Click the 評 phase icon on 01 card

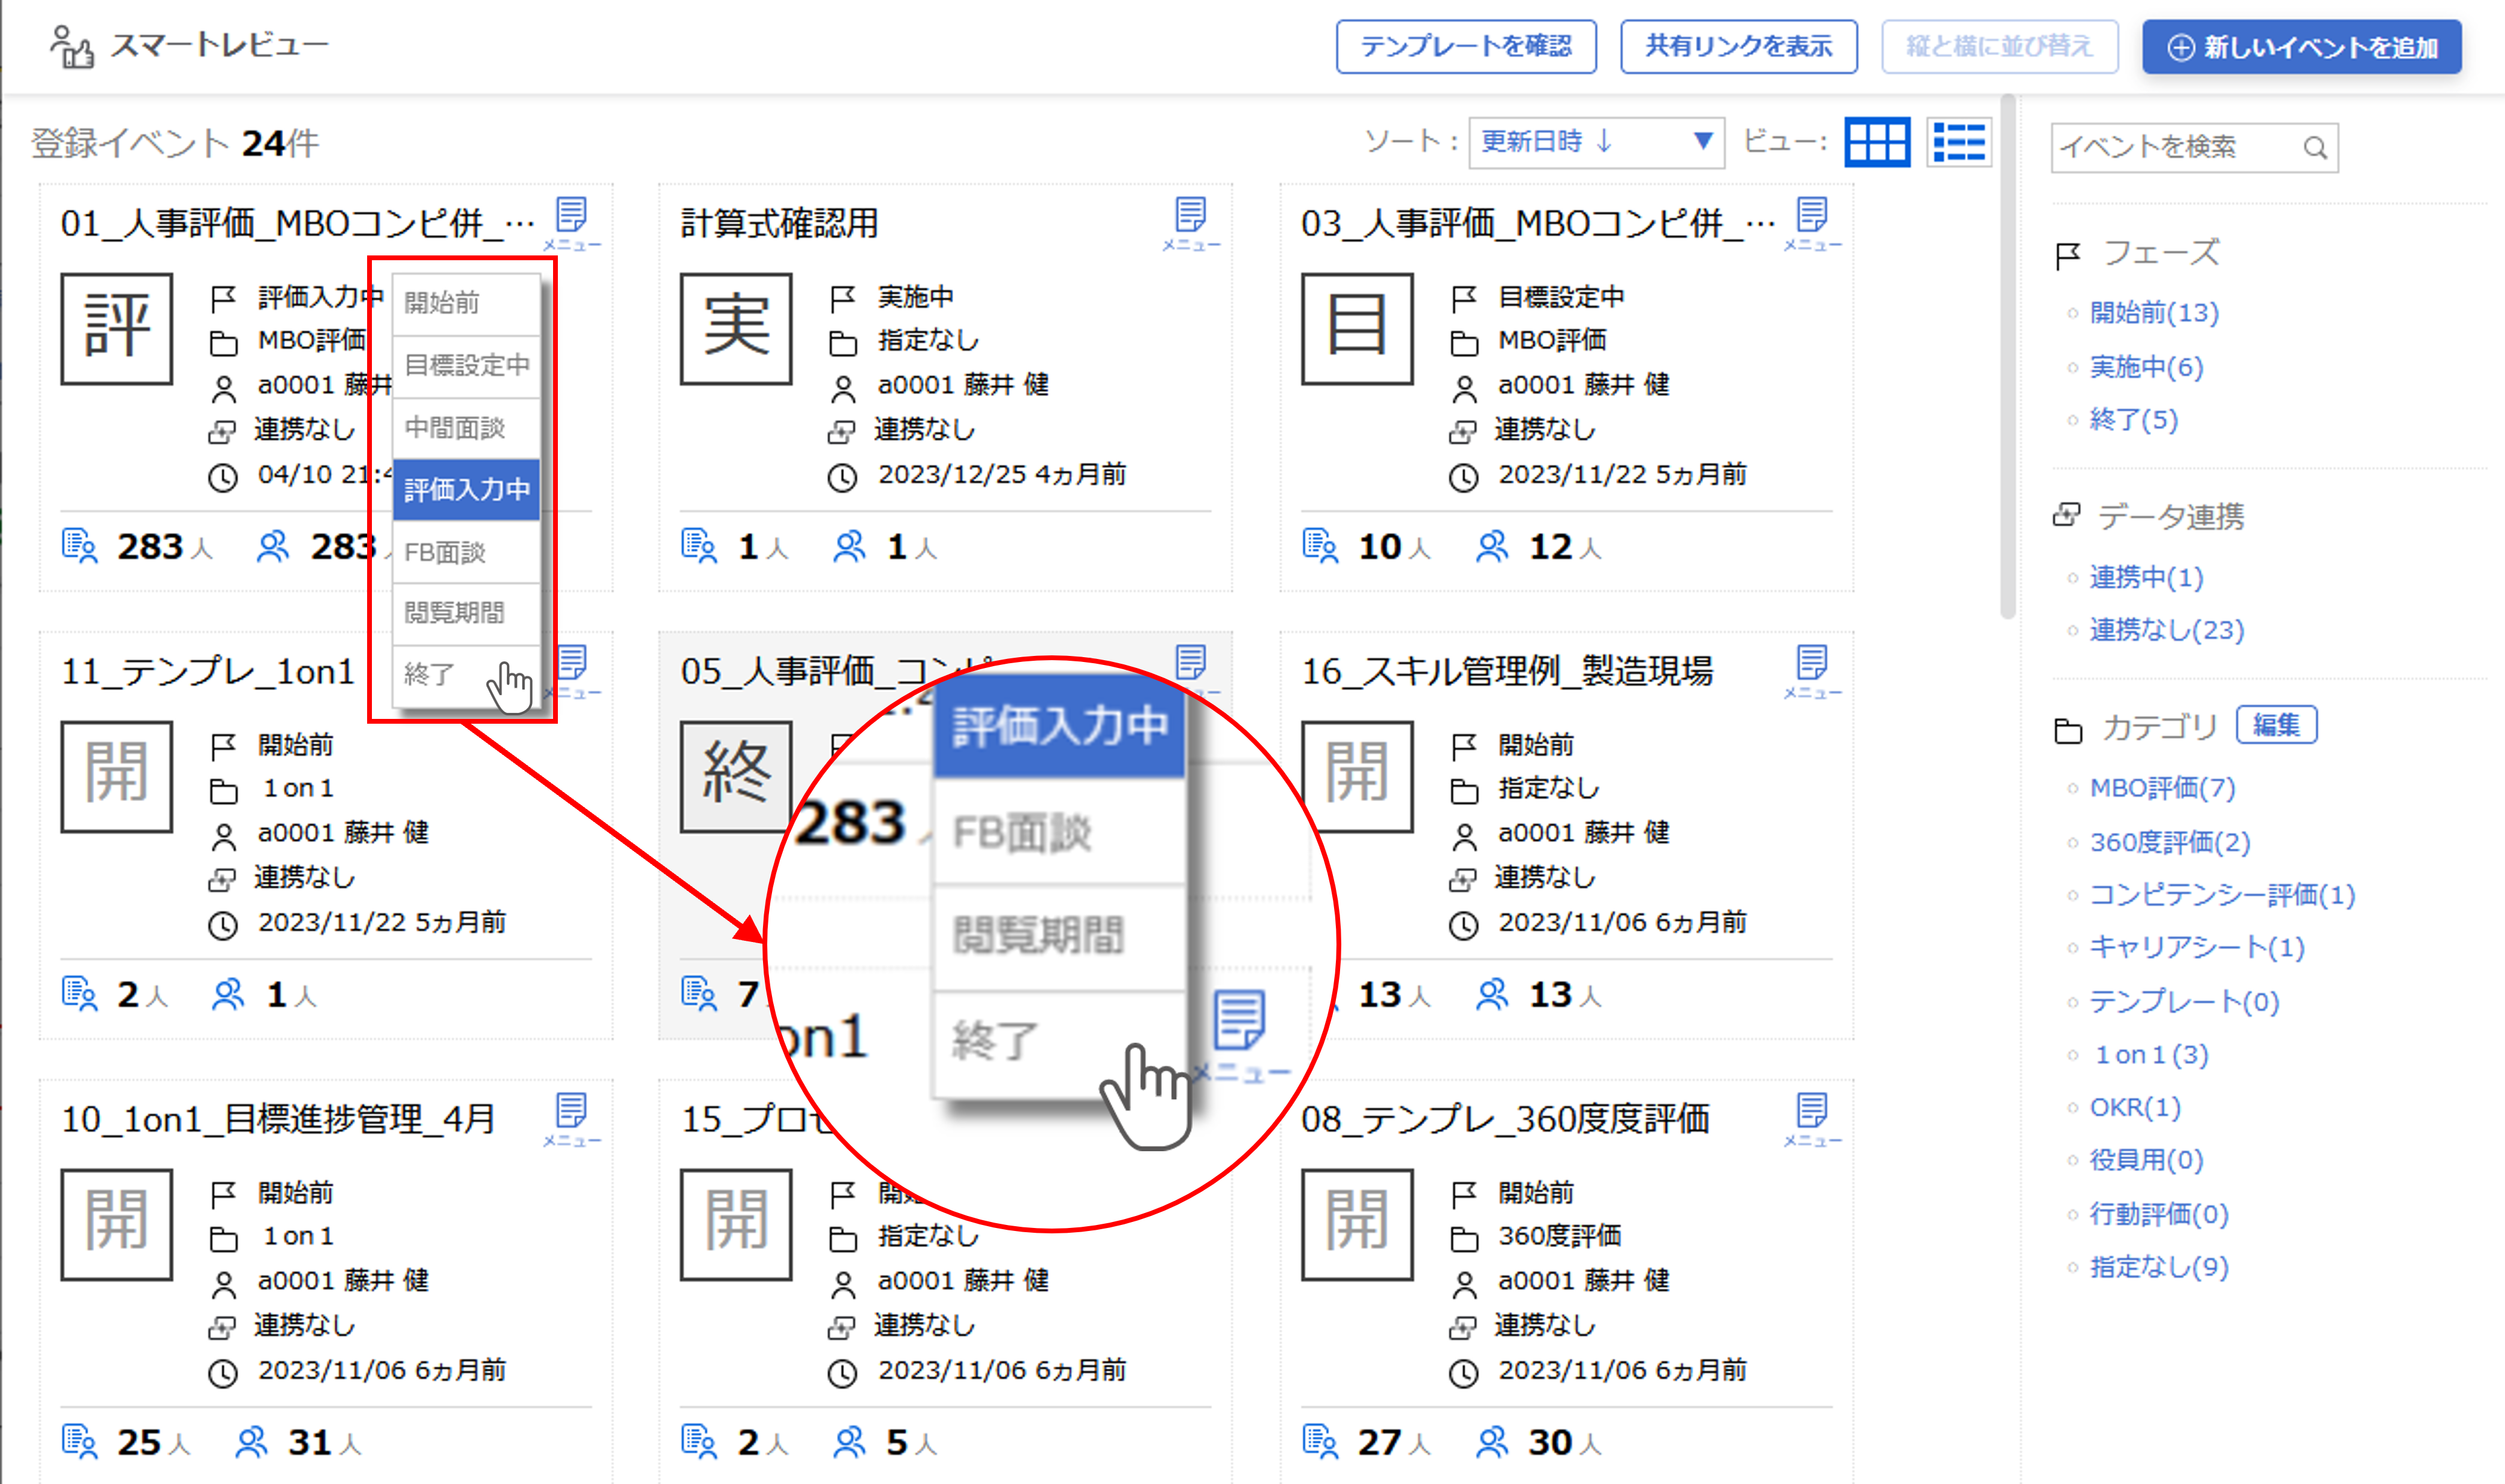117,328
